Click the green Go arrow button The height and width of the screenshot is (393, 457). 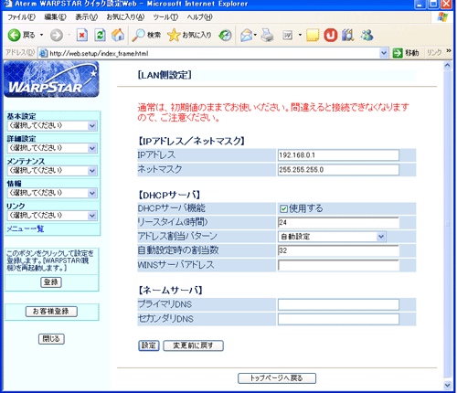[398, 53]
